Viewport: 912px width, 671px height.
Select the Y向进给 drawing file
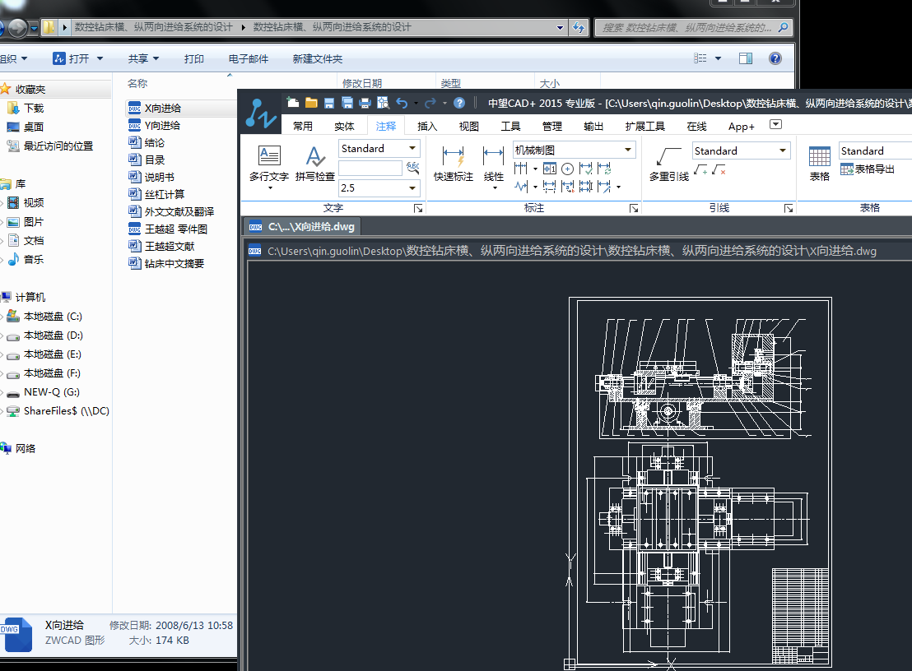(162, 125)
